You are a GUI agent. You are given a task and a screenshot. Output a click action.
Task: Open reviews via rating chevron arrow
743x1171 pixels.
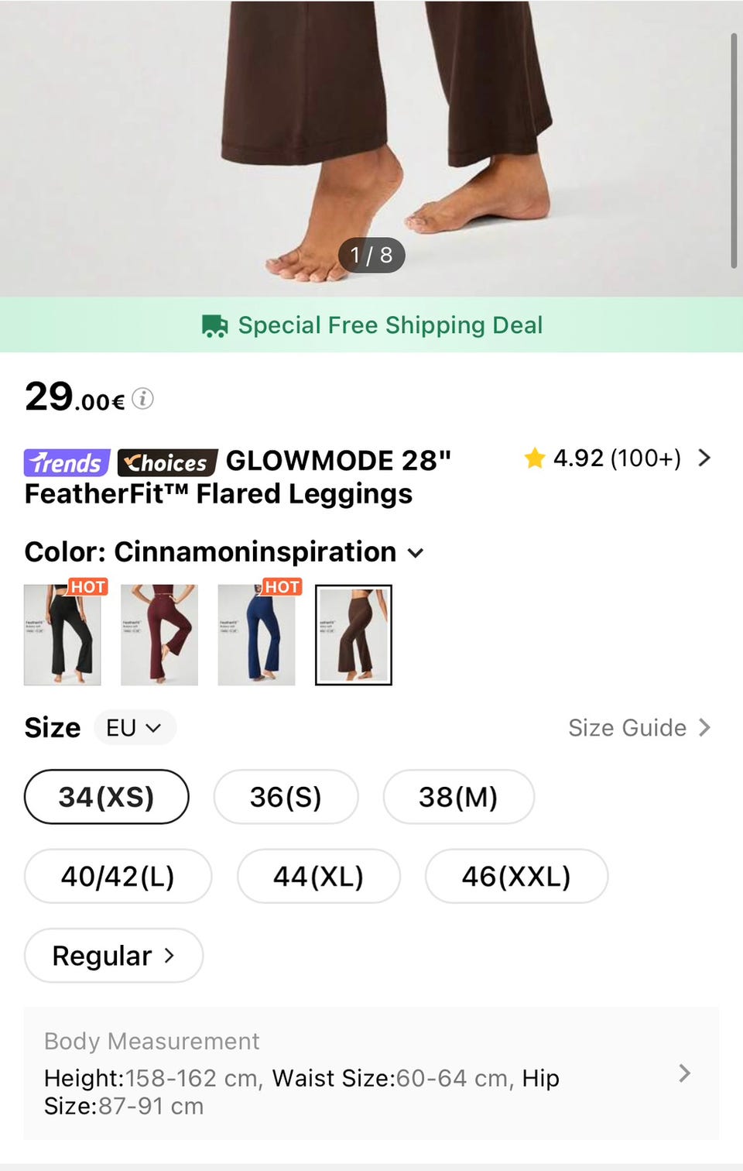coord(704,458)
